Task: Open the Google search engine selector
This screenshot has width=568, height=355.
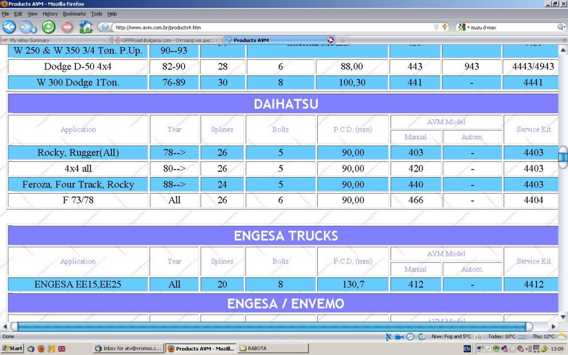Action: click(x=463, y=27)
